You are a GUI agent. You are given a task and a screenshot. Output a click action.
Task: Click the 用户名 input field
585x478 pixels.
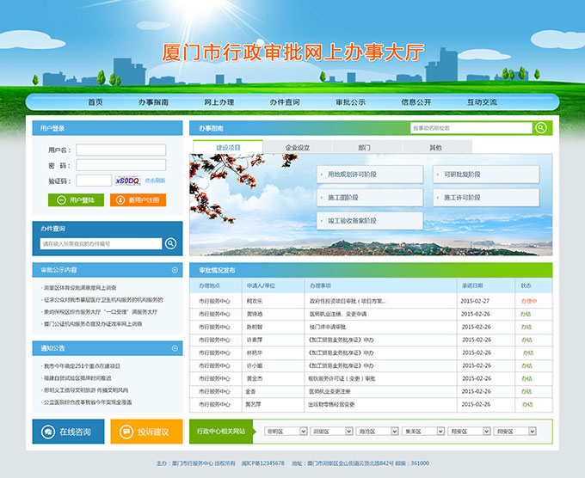point(120,150)
